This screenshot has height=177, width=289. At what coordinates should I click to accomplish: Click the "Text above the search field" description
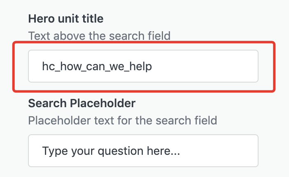pyautogui.click(x=99, y=36)
